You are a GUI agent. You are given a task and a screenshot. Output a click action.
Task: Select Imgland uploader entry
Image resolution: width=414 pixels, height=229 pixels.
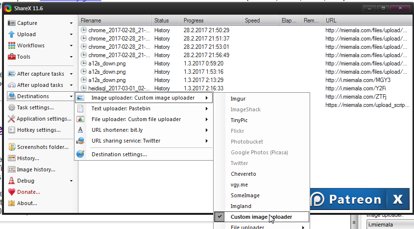pos(241,206)
